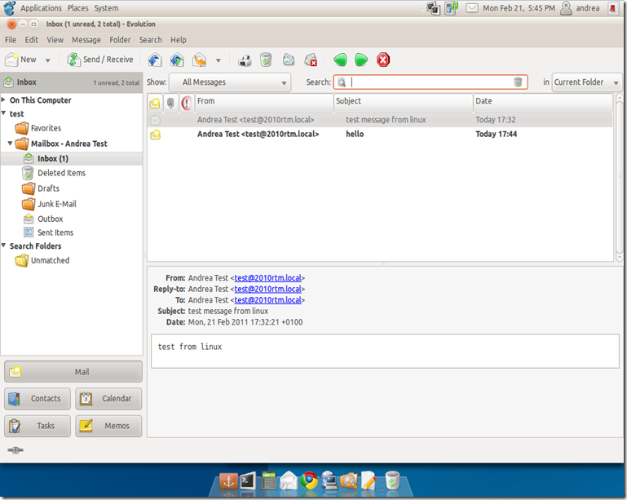Clear the search with the trash icon
The height and width of the screenshot is (500, 627).
[x=518, y=82]
